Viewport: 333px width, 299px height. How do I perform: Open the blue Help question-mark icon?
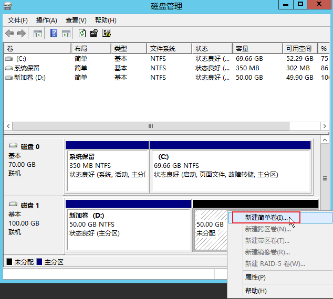pyautogui.click(x=54, y=34)
